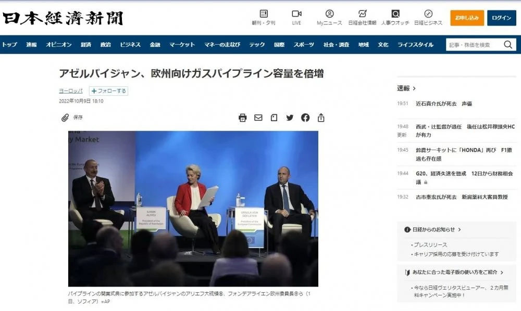Toggle 保存 to save the article
The image size is (521, 311).
pos(72,118)
